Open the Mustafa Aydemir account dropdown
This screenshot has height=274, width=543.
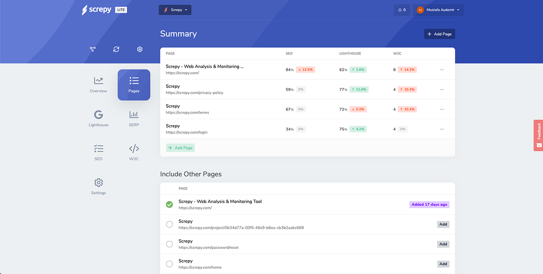438,10
